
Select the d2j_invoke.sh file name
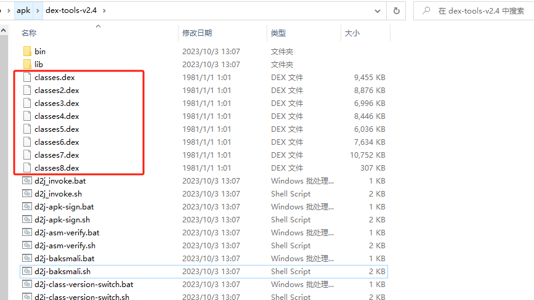tap(59, 194)
